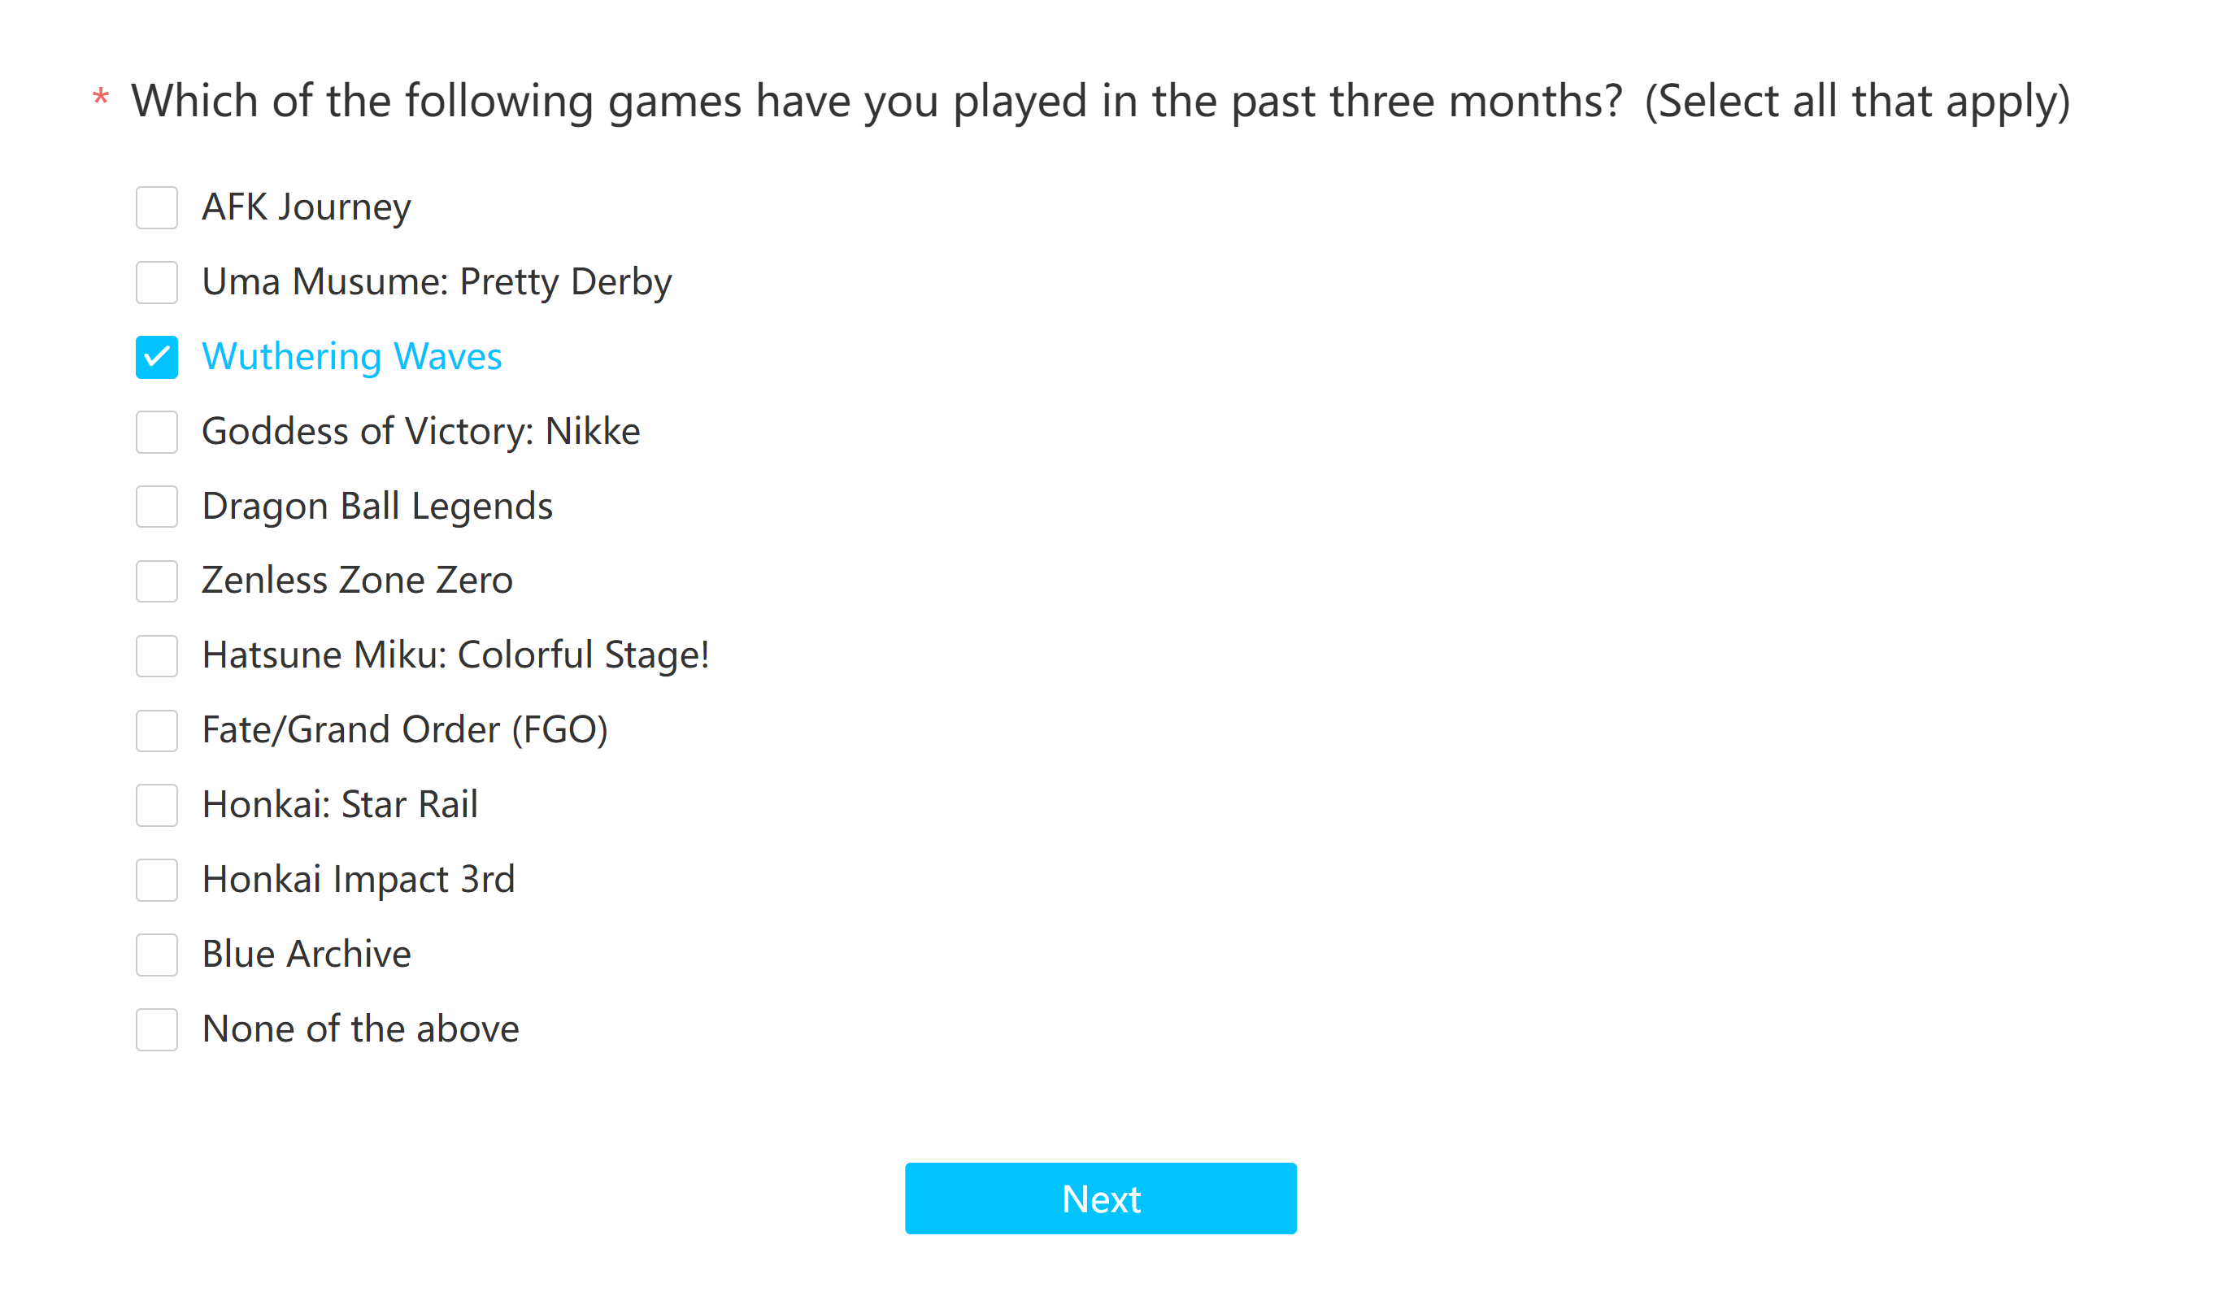2214x1292 pixels.
Task: Check the Zenless Zone Zero box
Action: point(156,581)
